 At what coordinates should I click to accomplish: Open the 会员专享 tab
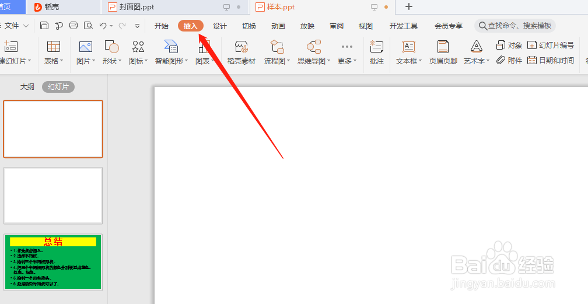(449, 26)
